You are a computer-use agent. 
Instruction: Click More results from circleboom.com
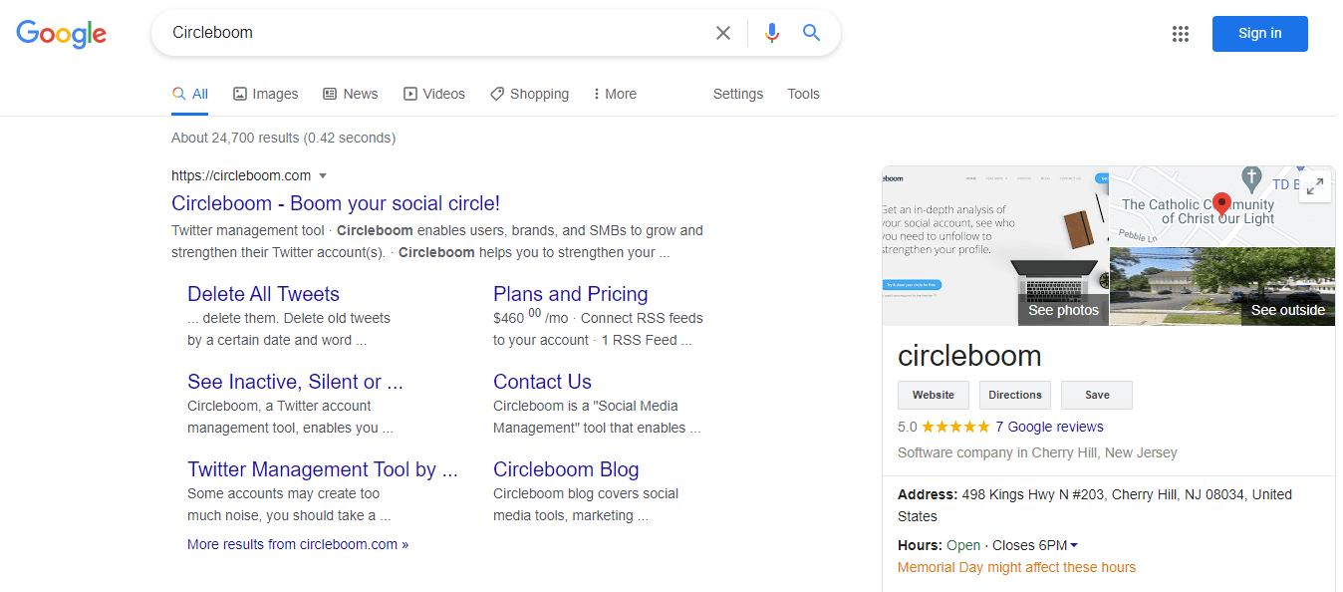point(298,544)
